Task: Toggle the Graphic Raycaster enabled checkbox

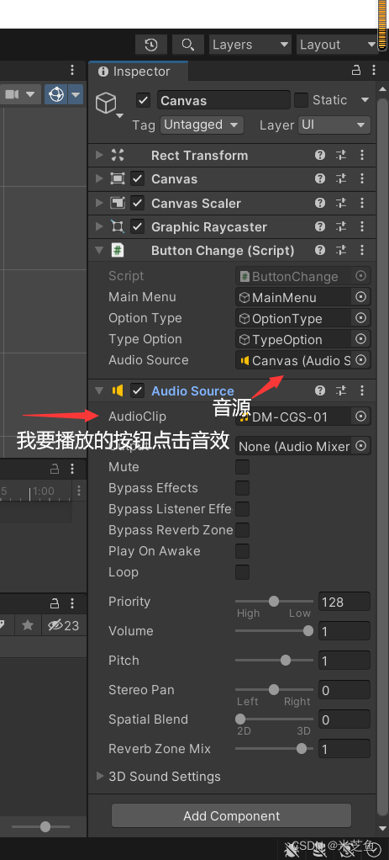Action: (138, 226)
